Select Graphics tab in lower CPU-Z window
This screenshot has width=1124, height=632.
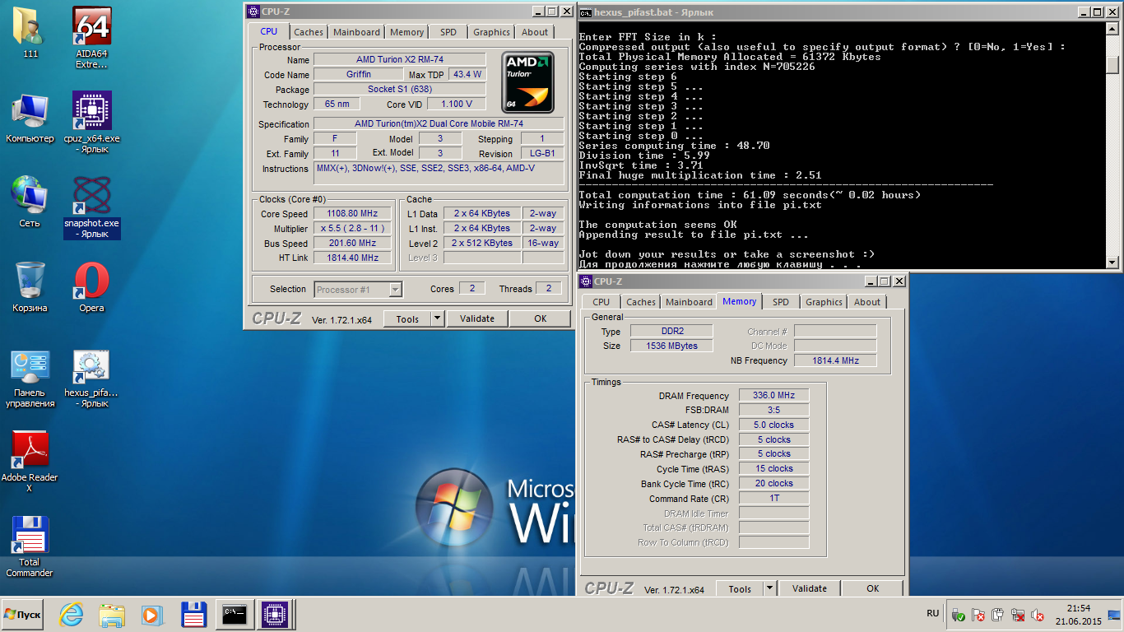coord(824,302)
